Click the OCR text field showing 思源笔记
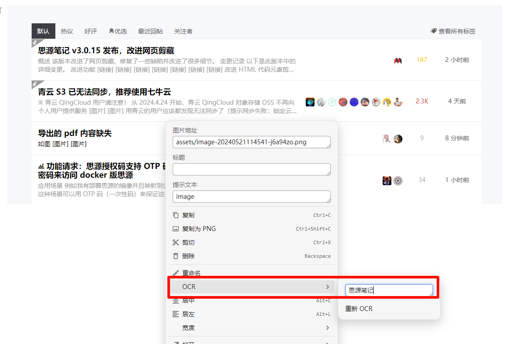The height and width of the screenshot is (344, 510). coord(389,290)
